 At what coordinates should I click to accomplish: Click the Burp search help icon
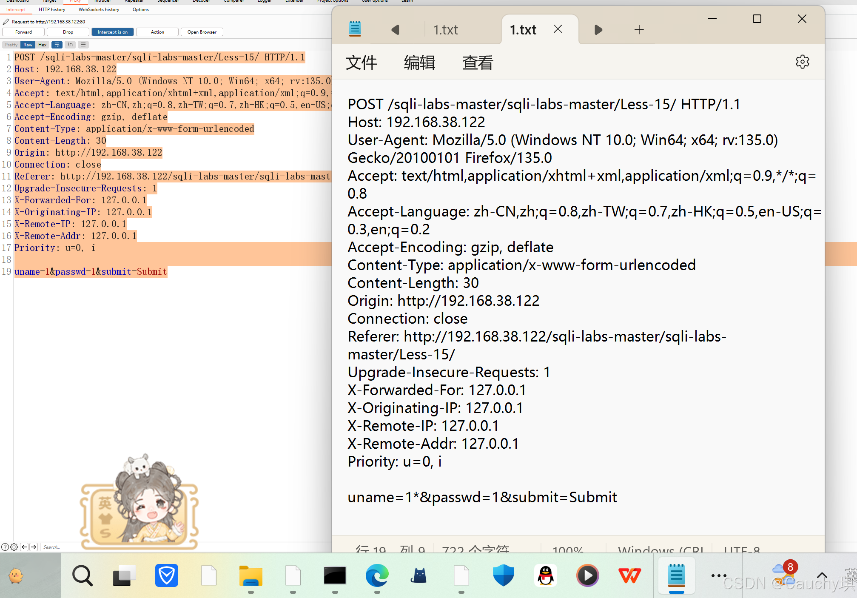click(5, 547)
